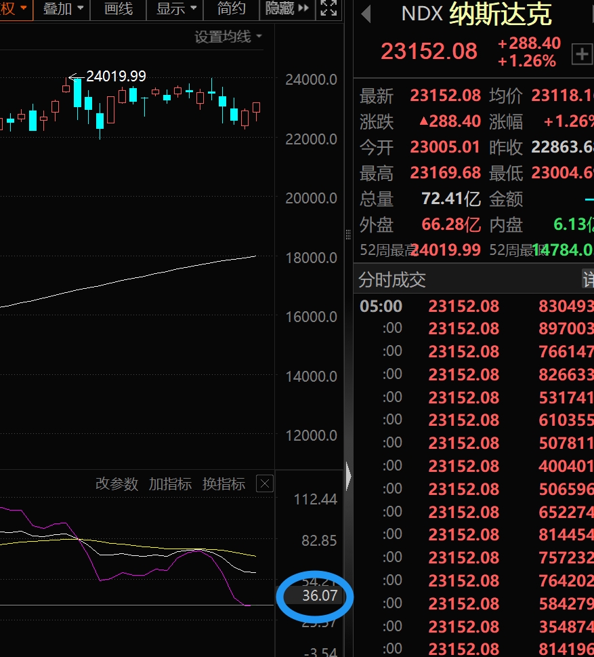Viewport: 594px width, 657px height.
Task: Click 改参数 to modify indicator parameters
Action: 116,483
